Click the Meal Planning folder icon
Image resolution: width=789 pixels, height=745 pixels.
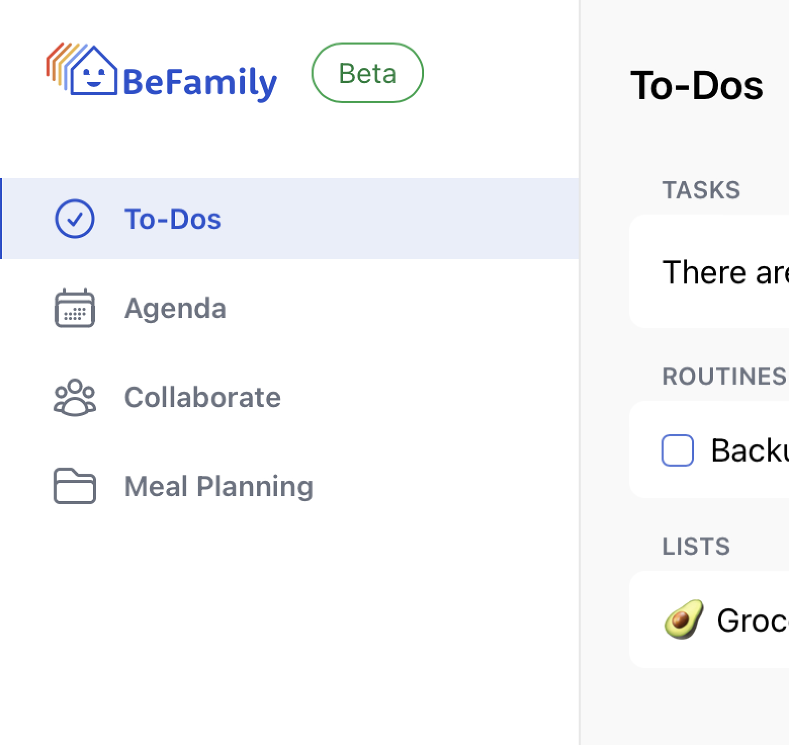pos(75,486)
